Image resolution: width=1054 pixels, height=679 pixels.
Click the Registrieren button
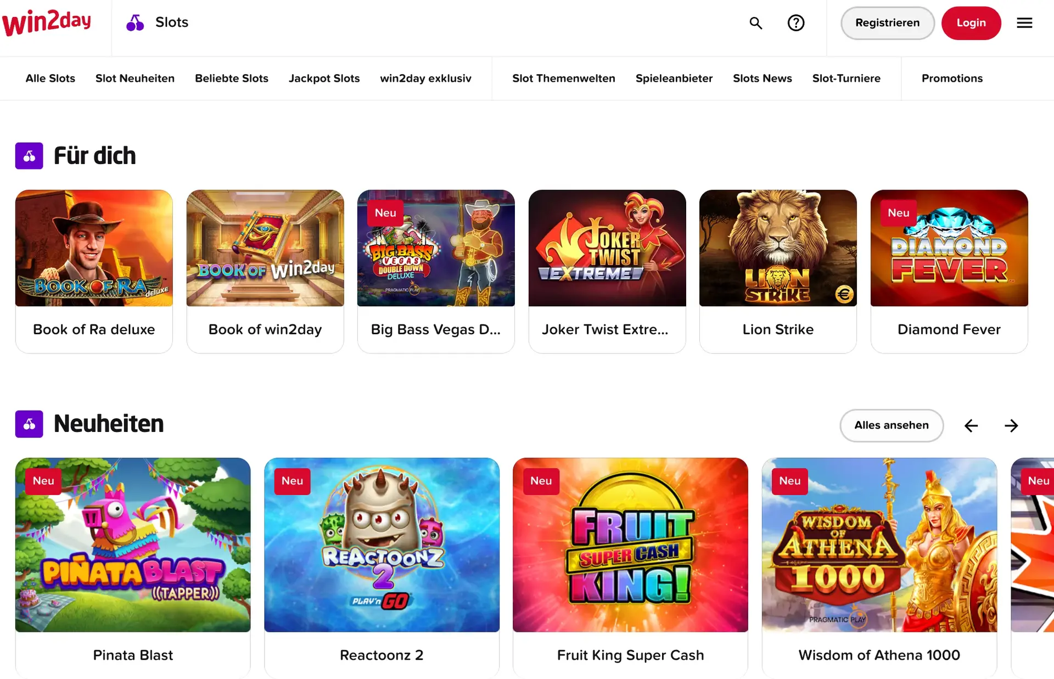887,23
